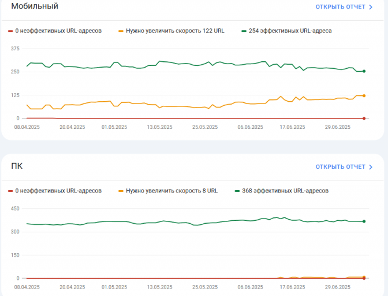Click the ПК card title
388x296 pixels.
17,166
